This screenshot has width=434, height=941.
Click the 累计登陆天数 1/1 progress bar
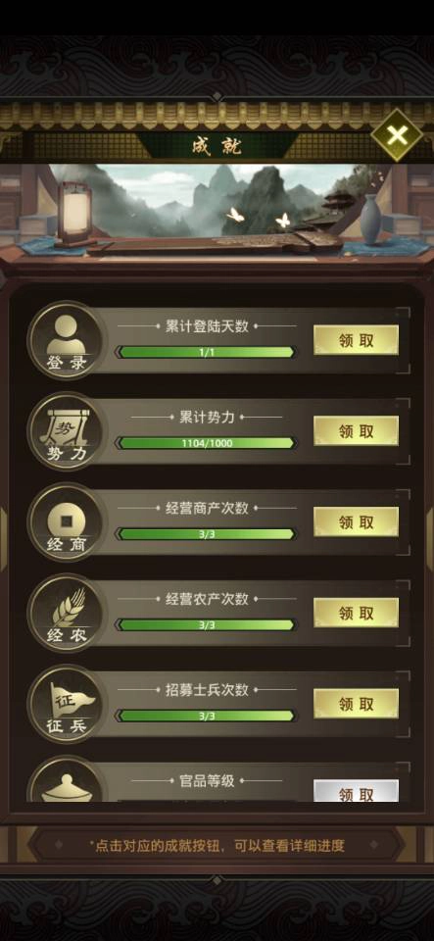click(206, 352)
